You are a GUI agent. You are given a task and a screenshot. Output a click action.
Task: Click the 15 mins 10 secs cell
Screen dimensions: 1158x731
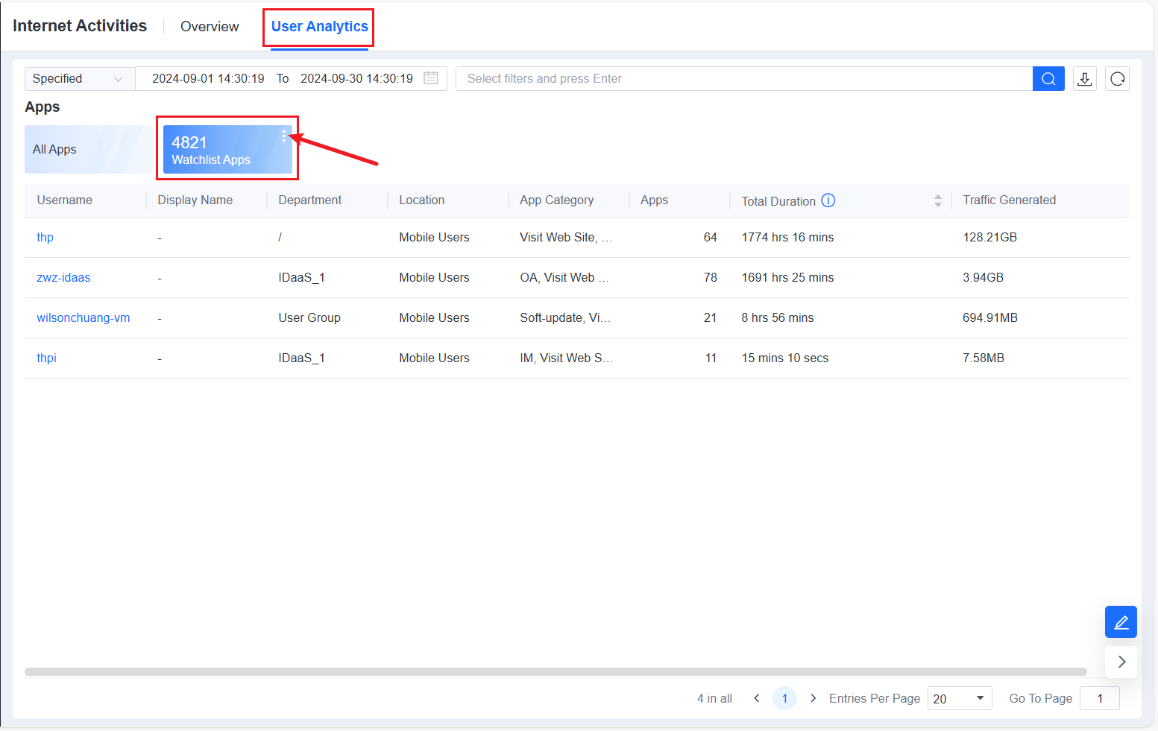(785, 358)
